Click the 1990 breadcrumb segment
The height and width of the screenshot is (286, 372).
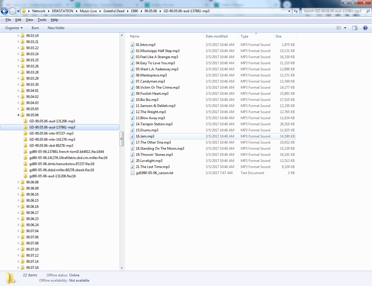[x=134, y=11]
